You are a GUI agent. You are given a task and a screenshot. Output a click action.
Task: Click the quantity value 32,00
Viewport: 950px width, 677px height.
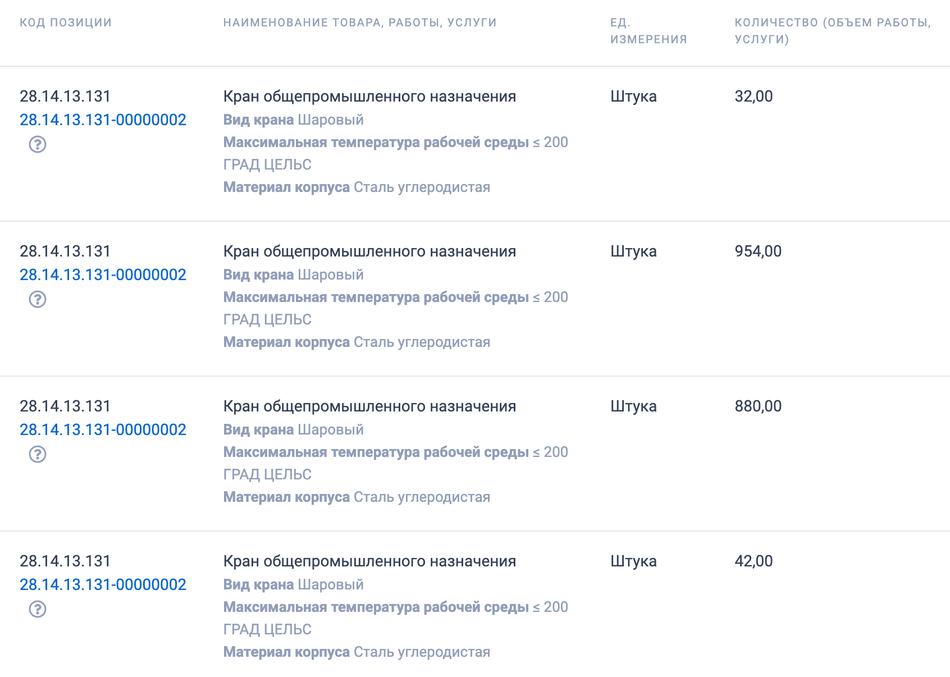[753, 97]
